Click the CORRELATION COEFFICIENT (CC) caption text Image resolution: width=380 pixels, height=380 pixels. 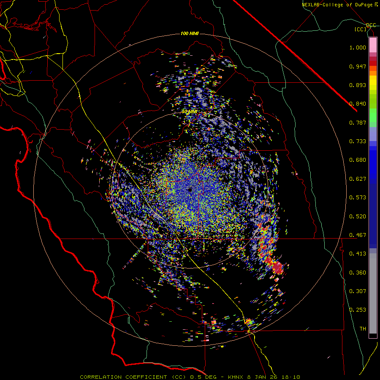click(x=133, y=377)
